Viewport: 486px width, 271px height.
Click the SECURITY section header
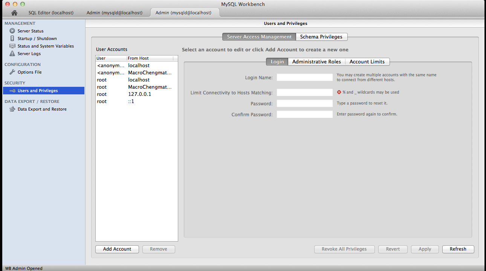click(x=15, y=83)
